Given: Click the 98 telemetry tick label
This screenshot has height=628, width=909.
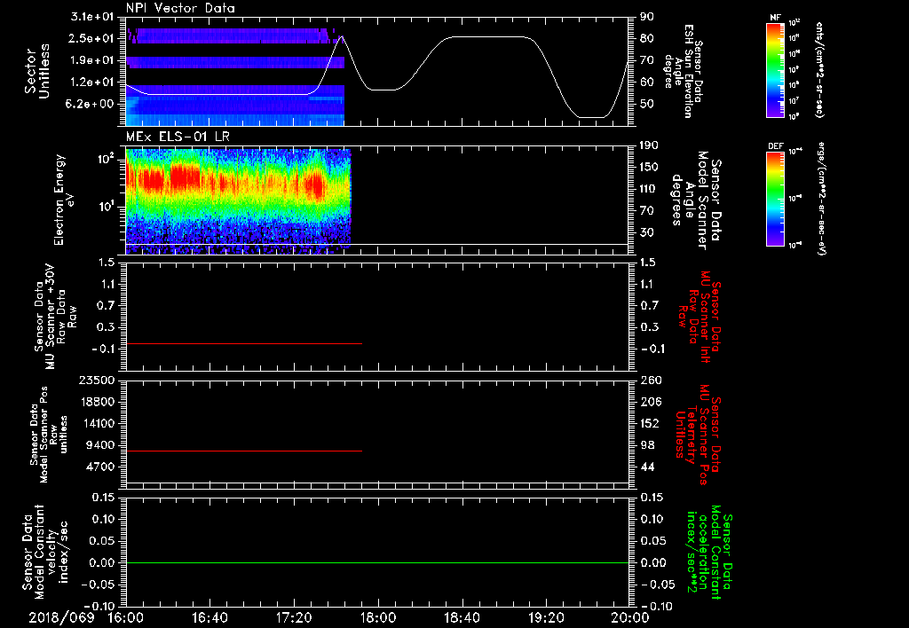Looking at the screenshot, I should click(x=647, y=445).
